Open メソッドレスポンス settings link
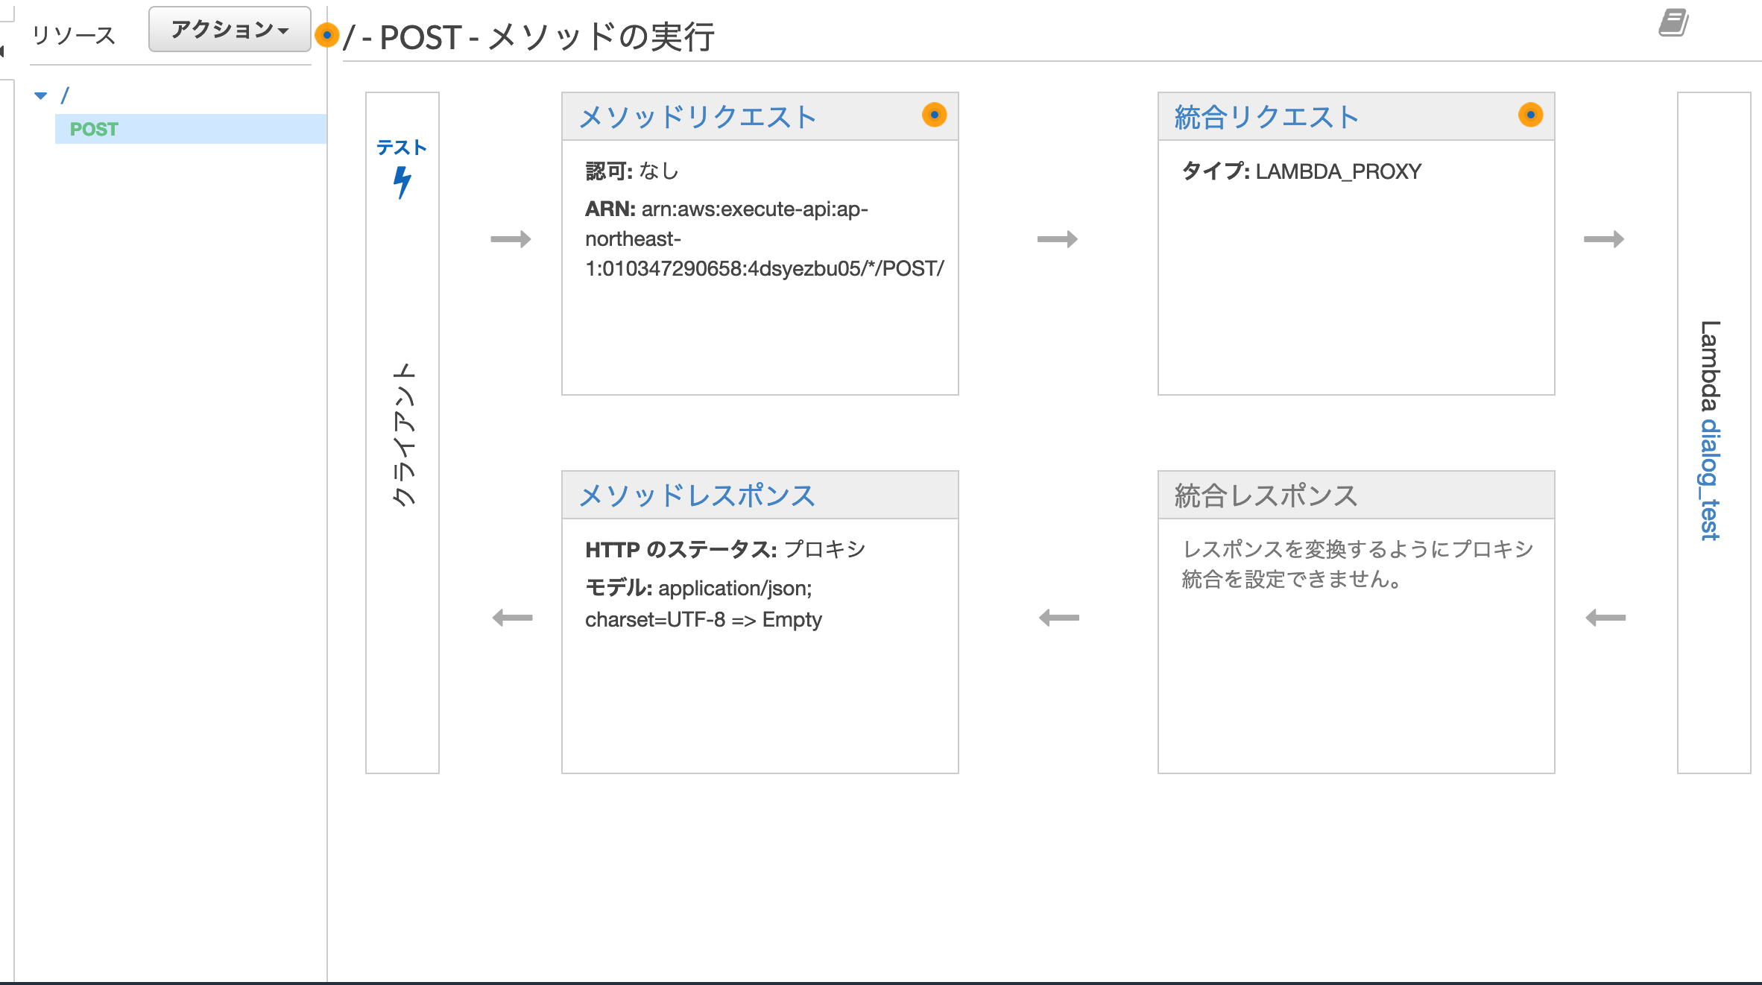 pos(698,495)
